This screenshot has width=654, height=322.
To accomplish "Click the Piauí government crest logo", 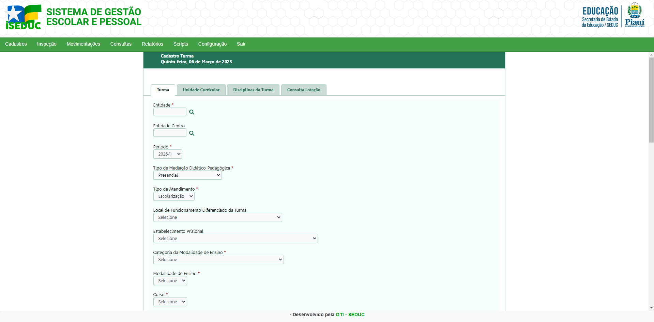I will 635,15.
